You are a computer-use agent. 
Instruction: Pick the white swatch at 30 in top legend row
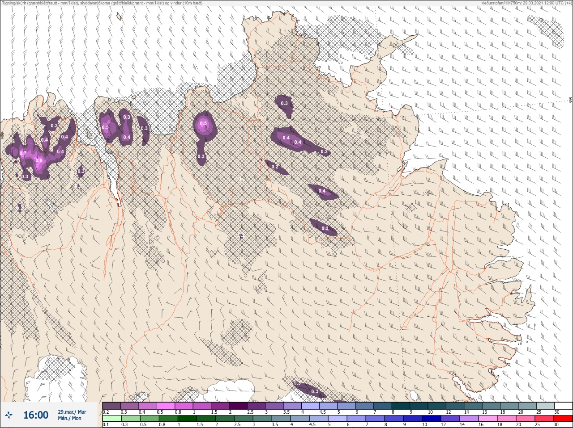coord(564,406)
